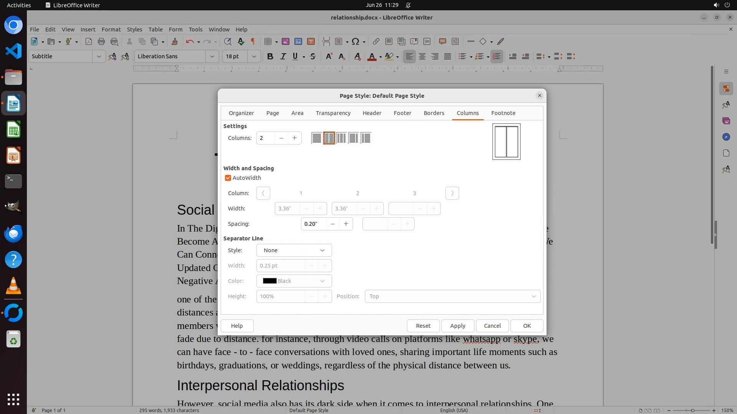
Task: Open the Separator Line Style dropdown
Action: tap(294, 250)
